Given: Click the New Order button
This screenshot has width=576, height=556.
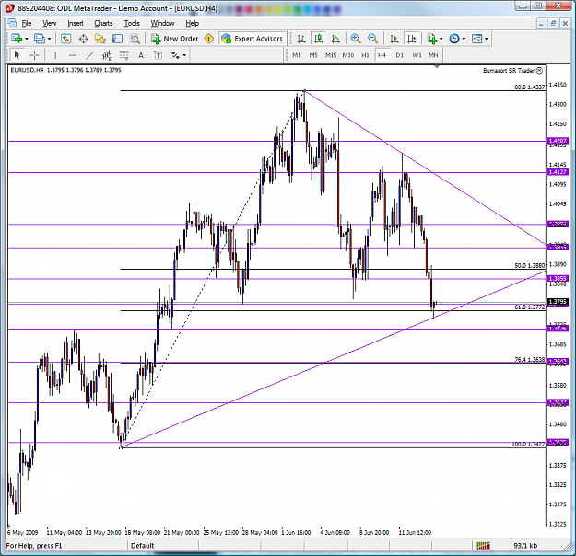Looking at the screenshot, I should [175, 38].
